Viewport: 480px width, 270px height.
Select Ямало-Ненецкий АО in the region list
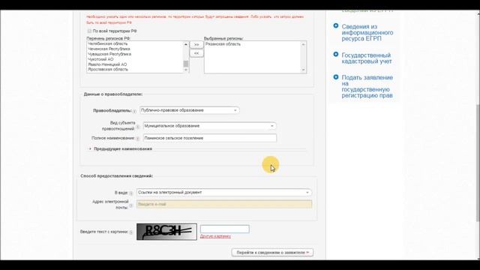click(x=107, y=64)
